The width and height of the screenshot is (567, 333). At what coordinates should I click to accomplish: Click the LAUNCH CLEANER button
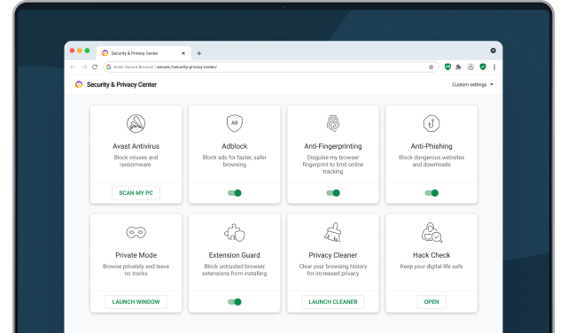tap(333, 302)
